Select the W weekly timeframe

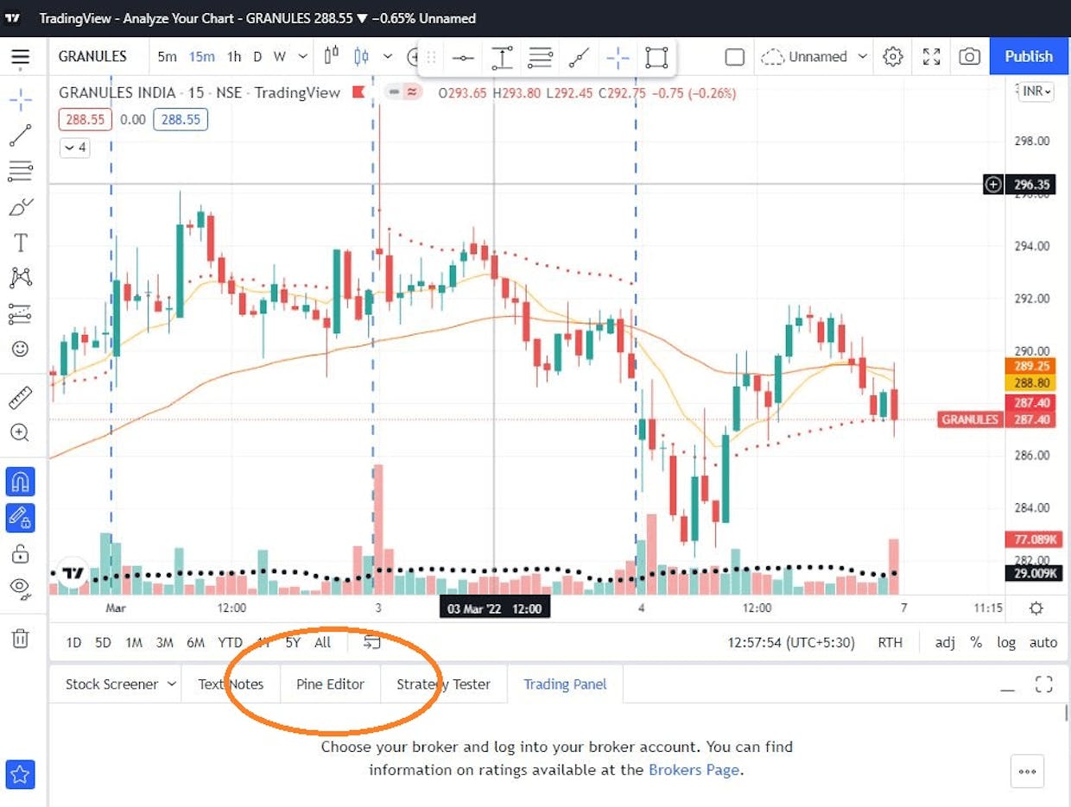pos(279,57)
